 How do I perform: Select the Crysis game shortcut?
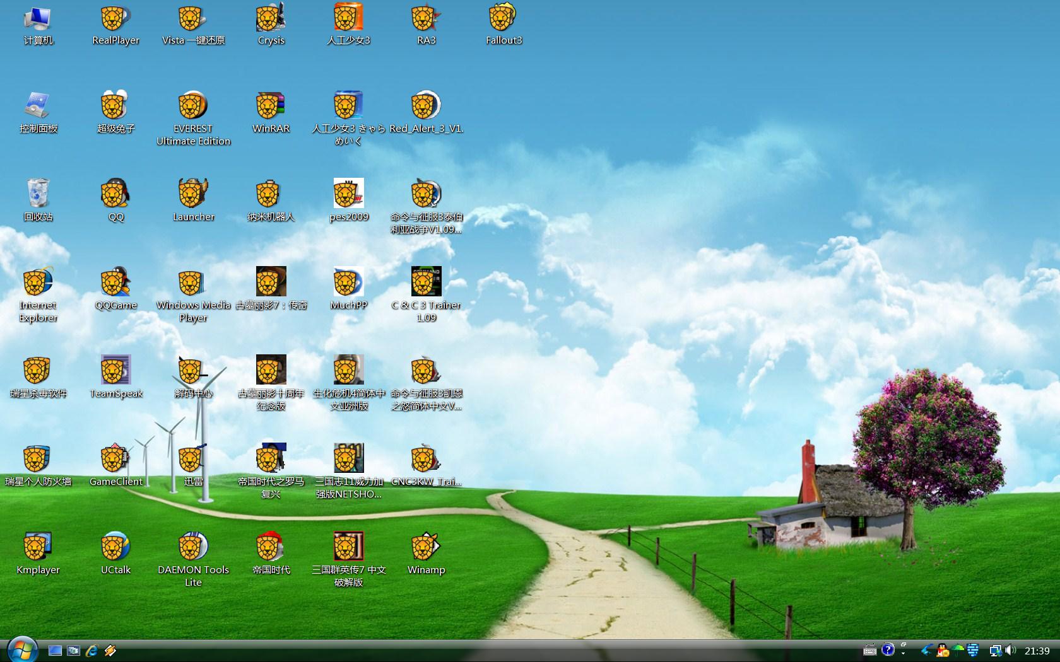271,25
